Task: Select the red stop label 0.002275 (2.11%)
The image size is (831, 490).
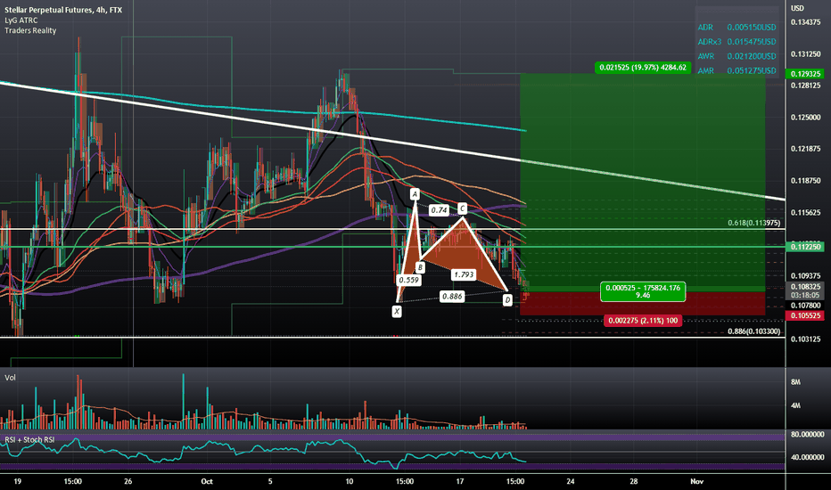Action: [642, 321]
